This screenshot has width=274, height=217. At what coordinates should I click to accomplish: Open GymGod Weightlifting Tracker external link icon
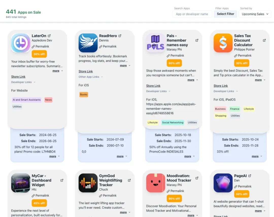129,180
